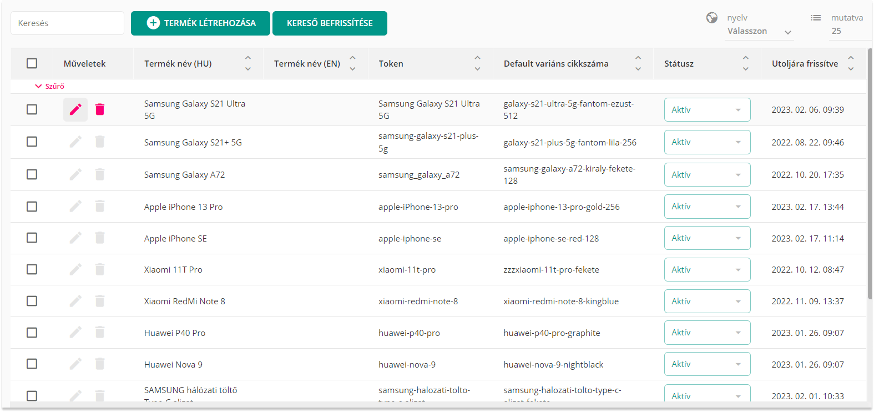
Task: Open Aktív dropdown for Apple iPhone SE
Action: [x=707, y=238]
